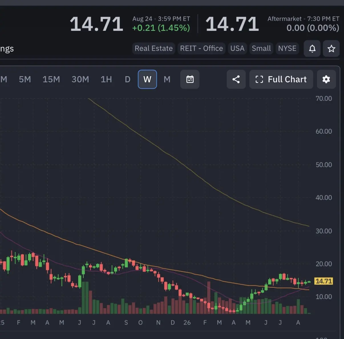Choose the D daily timeframe

coord(128,79)
